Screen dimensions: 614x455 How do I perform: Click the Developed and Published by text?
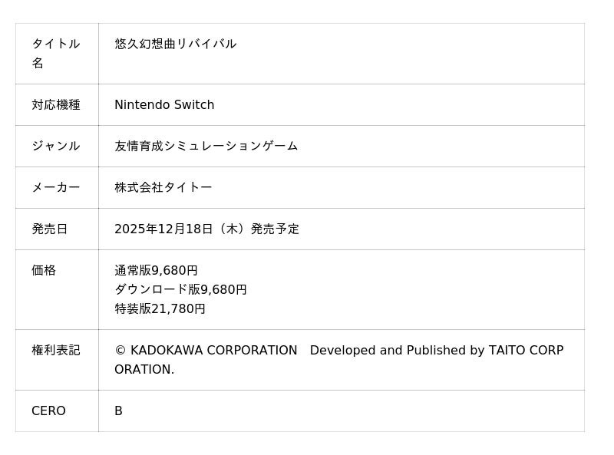(397, 351)
